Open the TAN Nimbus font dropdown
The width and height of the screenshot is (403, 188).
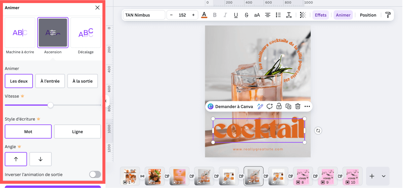pyautogui.click(x=144, y=15)
